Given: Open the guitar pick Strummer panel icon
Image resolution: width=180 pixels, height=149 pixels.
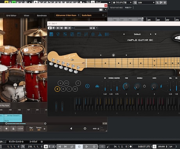Looking at the screenshot, I should coord(58,34).
